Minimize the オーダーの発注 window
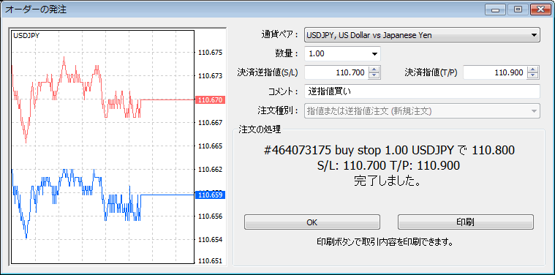Image resolution: width=555 pixels, height=275 pixels. [495, 10]
